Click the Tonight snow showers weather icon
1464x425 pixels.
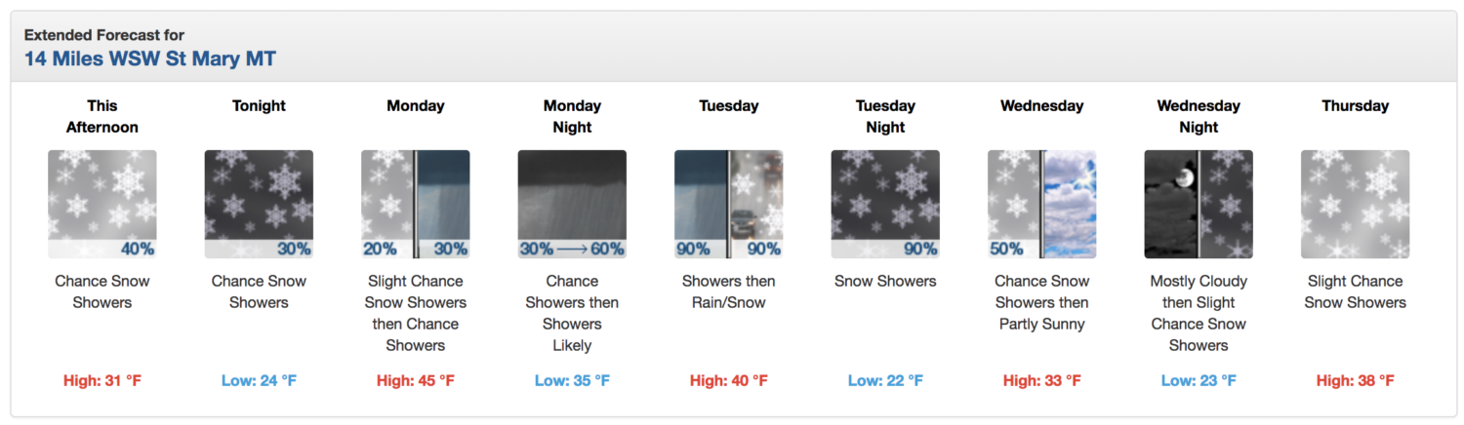[259, 204]
